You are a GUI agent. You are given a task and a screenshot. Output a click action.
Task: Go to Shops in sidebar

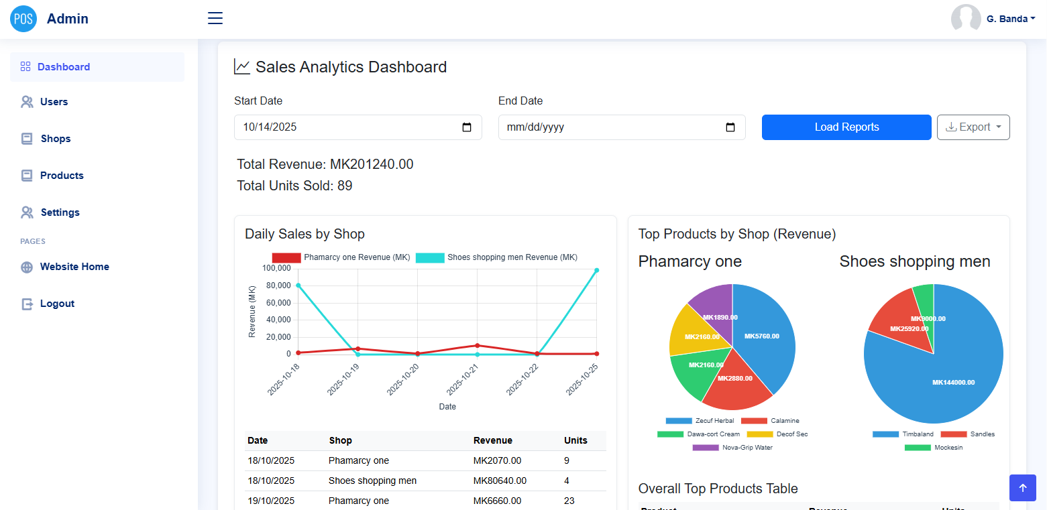point(55,139)
